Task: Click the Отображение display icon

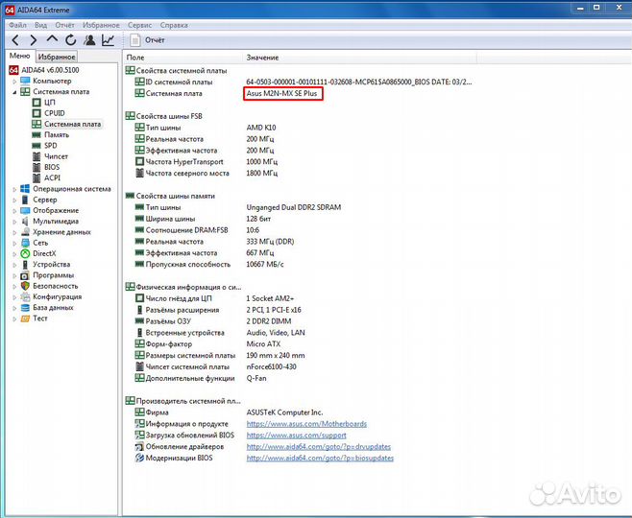Action: pos(25,210)
